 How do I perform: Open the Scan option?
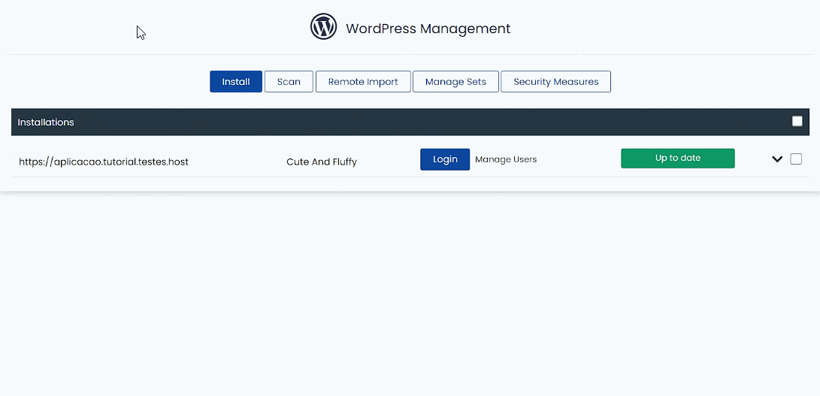tap(289, 82)
